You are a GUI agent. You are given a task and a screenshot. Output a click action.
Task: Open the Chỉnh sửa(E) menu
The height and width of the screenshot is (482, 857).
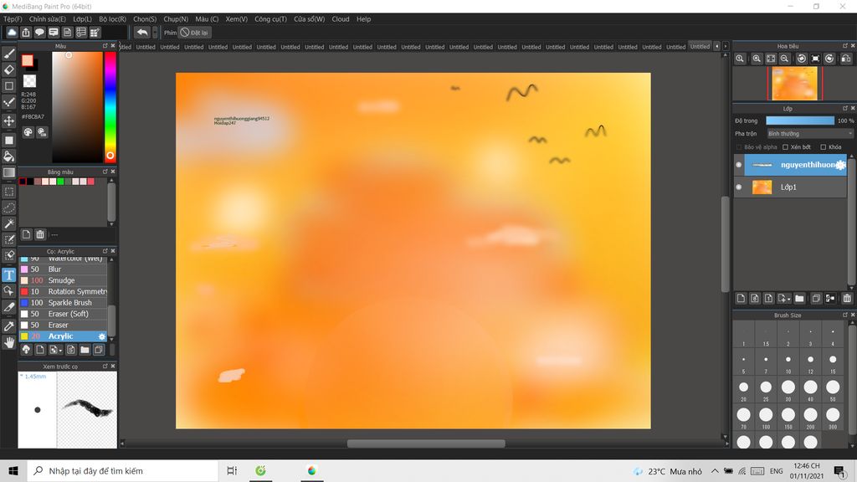48,19
